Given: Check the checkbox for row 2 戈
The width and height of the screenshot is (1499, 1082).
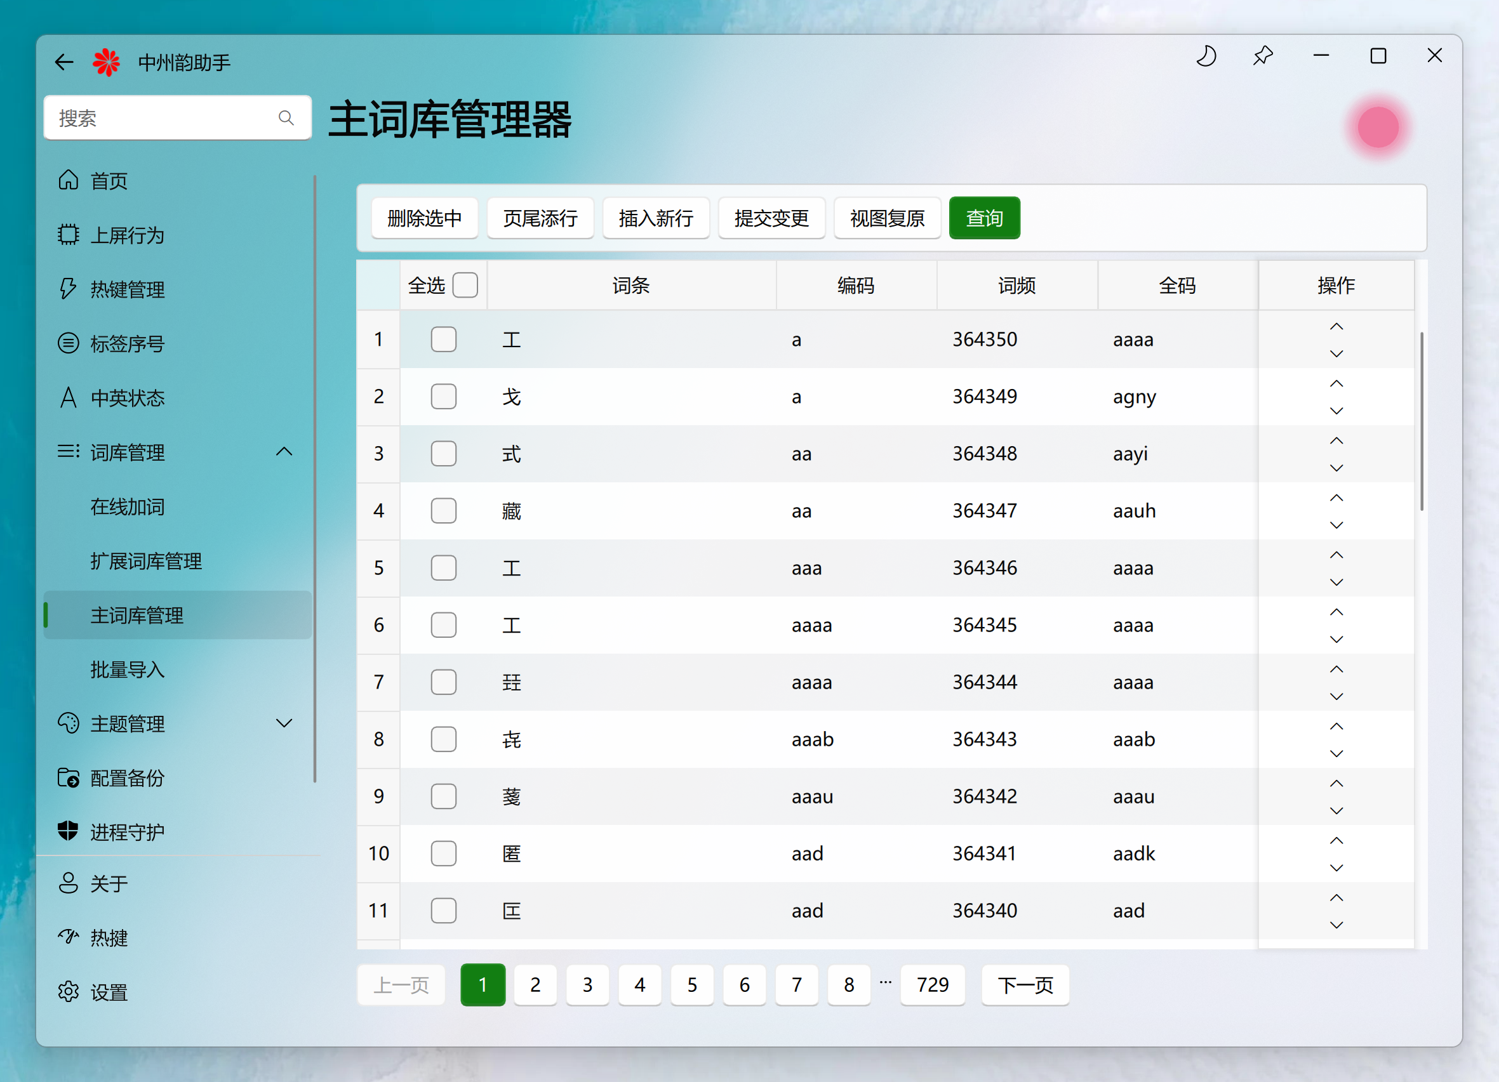Looking at the screenshot, I should point(443,397).
